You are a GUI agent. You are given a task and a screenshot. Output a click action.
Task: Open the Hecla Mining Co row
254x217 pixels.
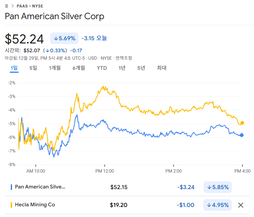pos(35,205)
